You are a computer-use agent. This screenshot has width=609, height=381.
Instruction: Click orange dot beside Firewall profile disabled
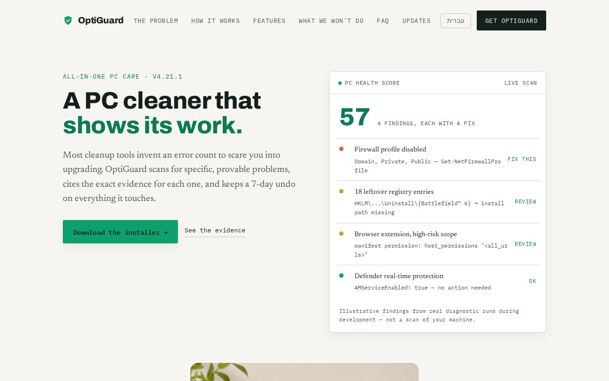[341, 149]
